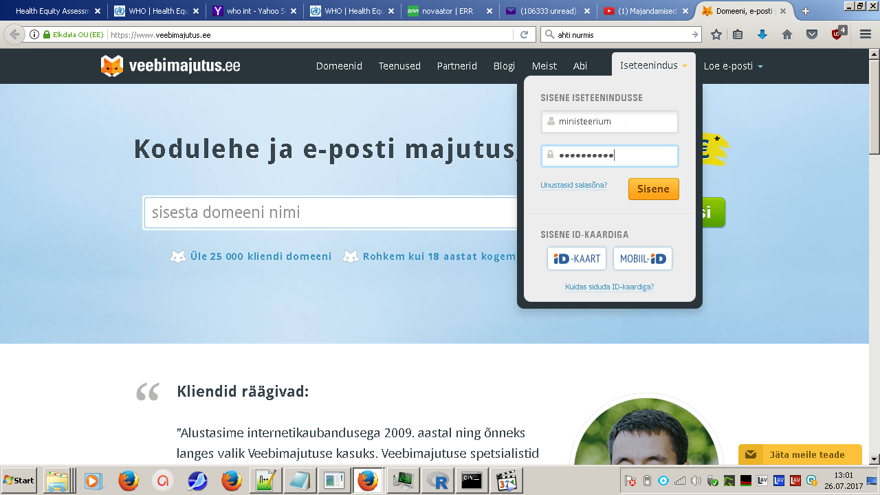Click the volume speaker tray icon
Image resolution: width=880 pixels, height=495 pixels.
point(696,481)
